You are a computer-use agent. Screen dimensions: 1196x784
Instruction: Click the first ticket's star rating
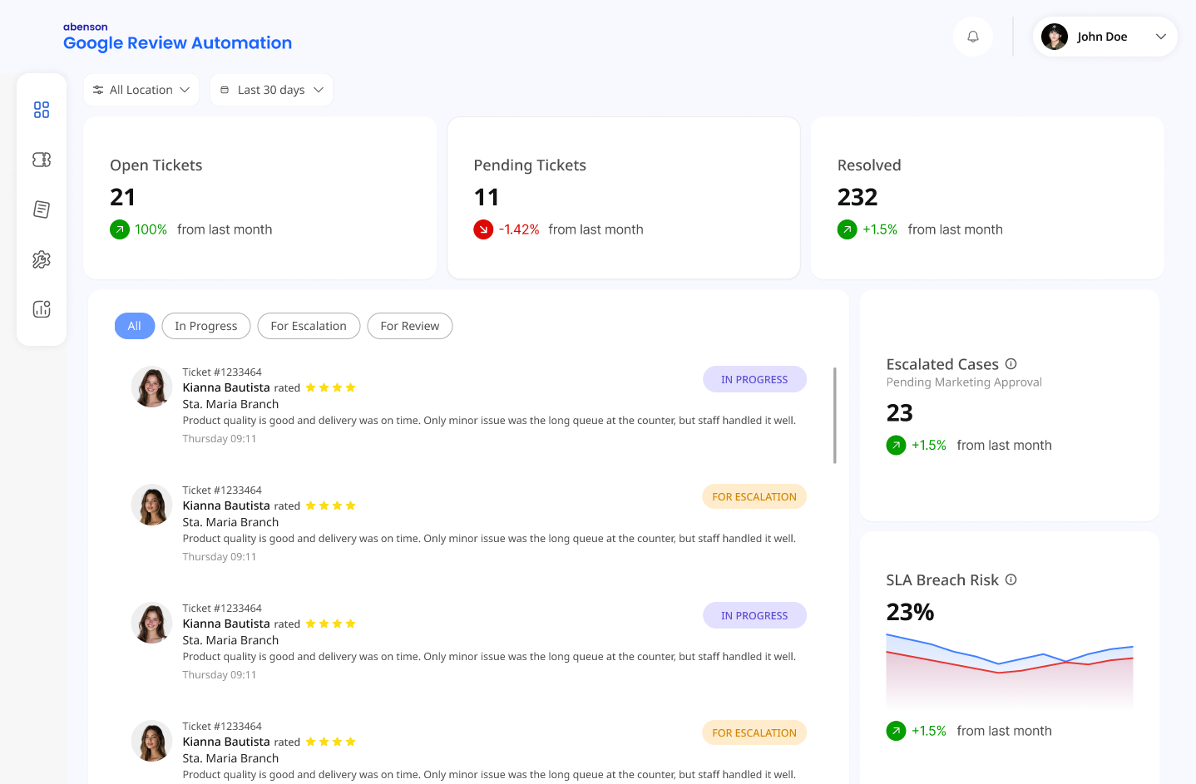pos(331,387)
